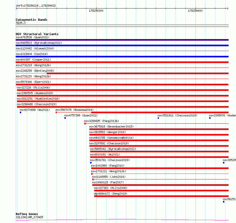Click nsv3197892 (Chaisson2019) variant label
This screenshot has width=236, height=223.
[x=109, y=143]
